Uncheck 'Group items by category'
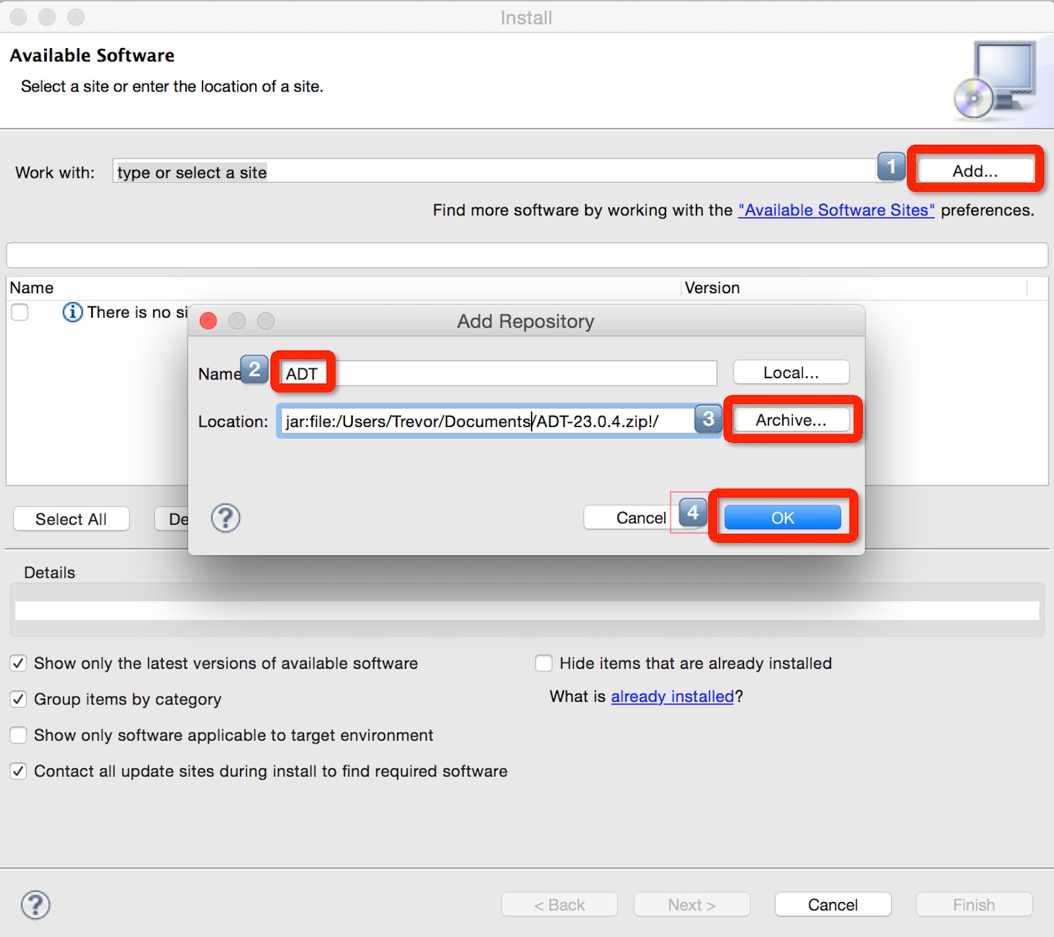This screenshot has width=1054, height=937. click(18, 699)
